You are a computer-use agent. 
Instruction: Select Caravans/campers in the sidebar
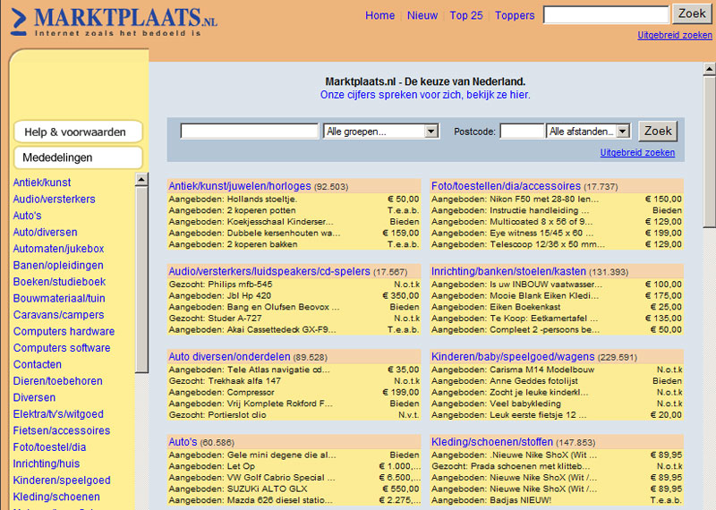(58, 315)
